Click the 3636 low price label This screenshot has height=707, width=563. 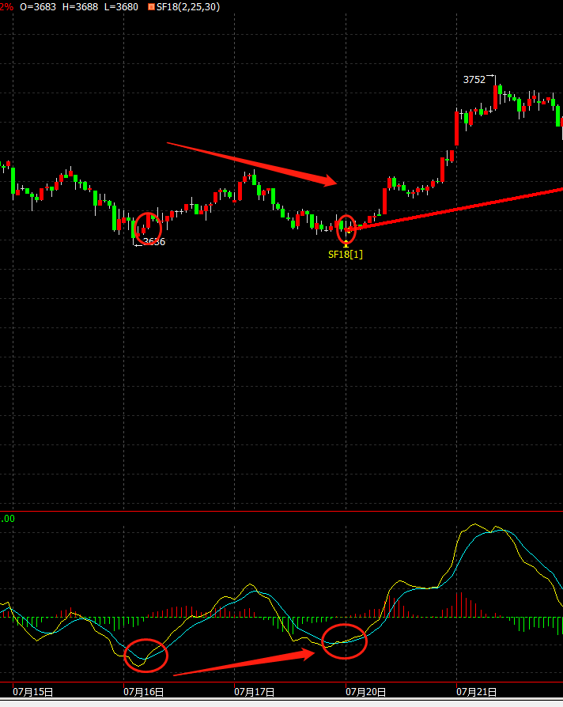153,242
